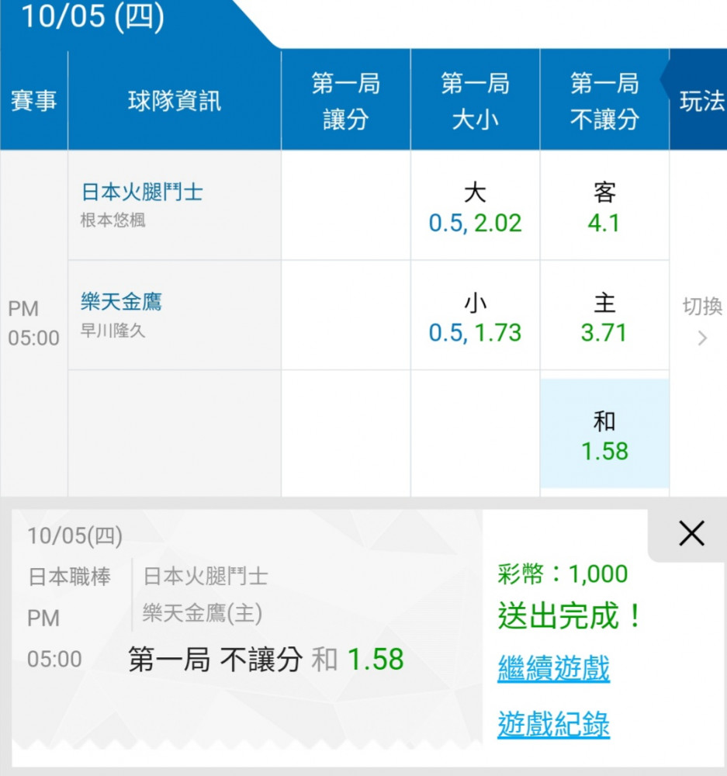Open team 樂天金鷹 info
Screen dimensions: 727x776
(x=121, y=301)
